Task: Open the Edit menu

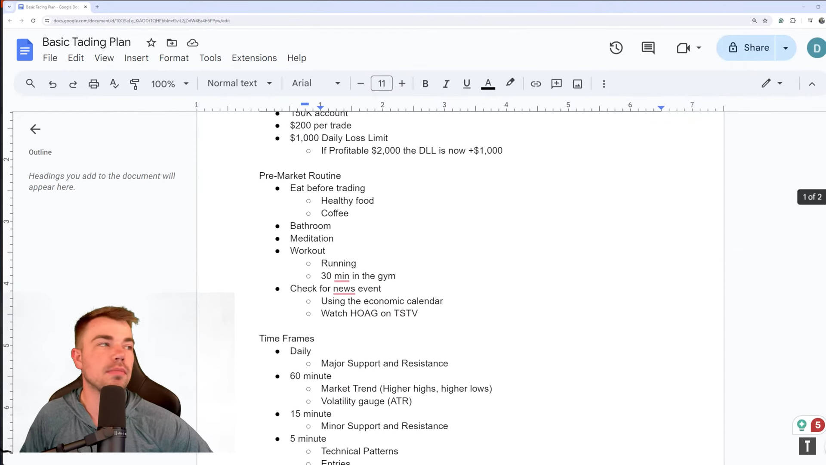Action: (x=76, y=58)
